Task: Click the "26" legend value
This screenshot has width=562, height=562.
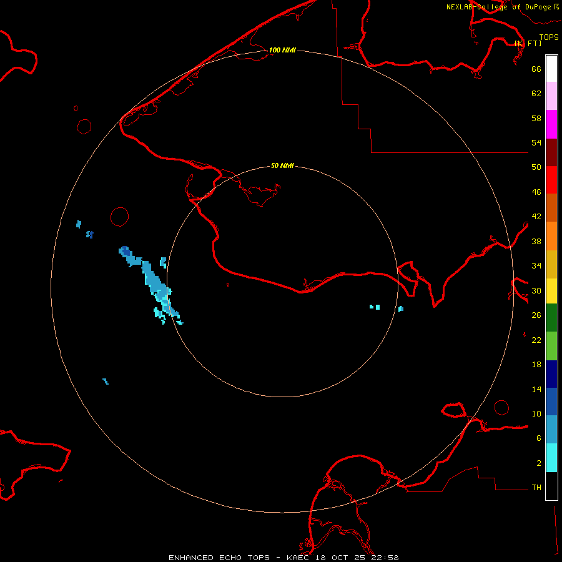Action: [x=536, y=315]
